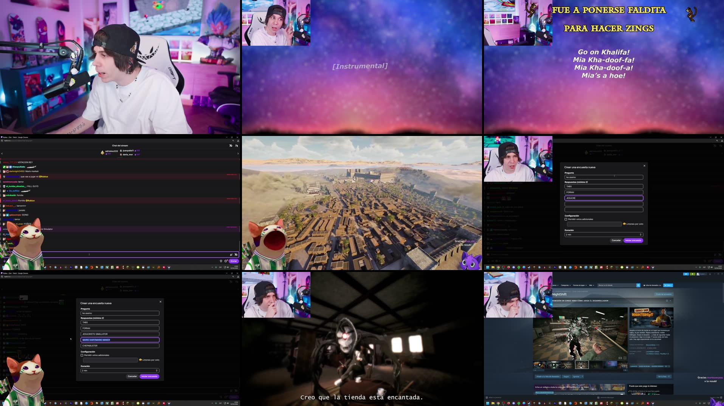Open the chat settings gear in Twitch chat

226,261
